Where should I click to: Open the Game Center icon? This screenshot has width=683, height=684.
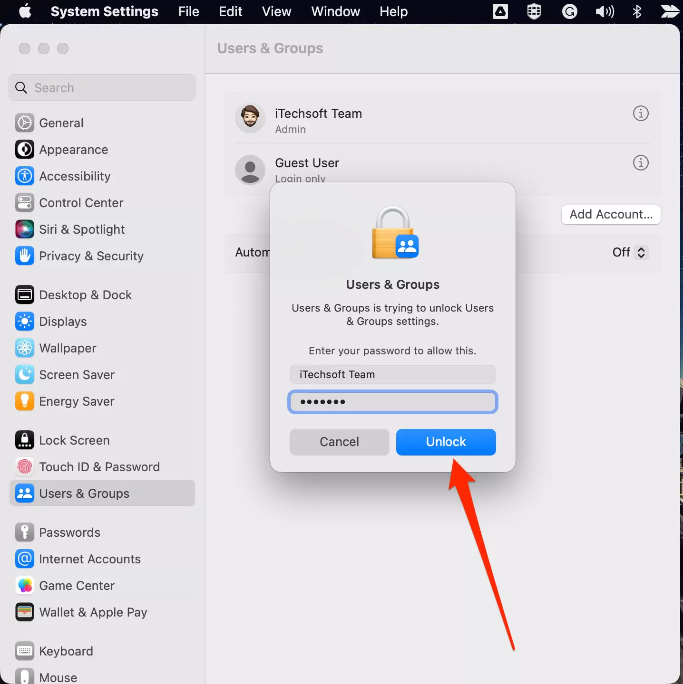[x=25, y=586]
